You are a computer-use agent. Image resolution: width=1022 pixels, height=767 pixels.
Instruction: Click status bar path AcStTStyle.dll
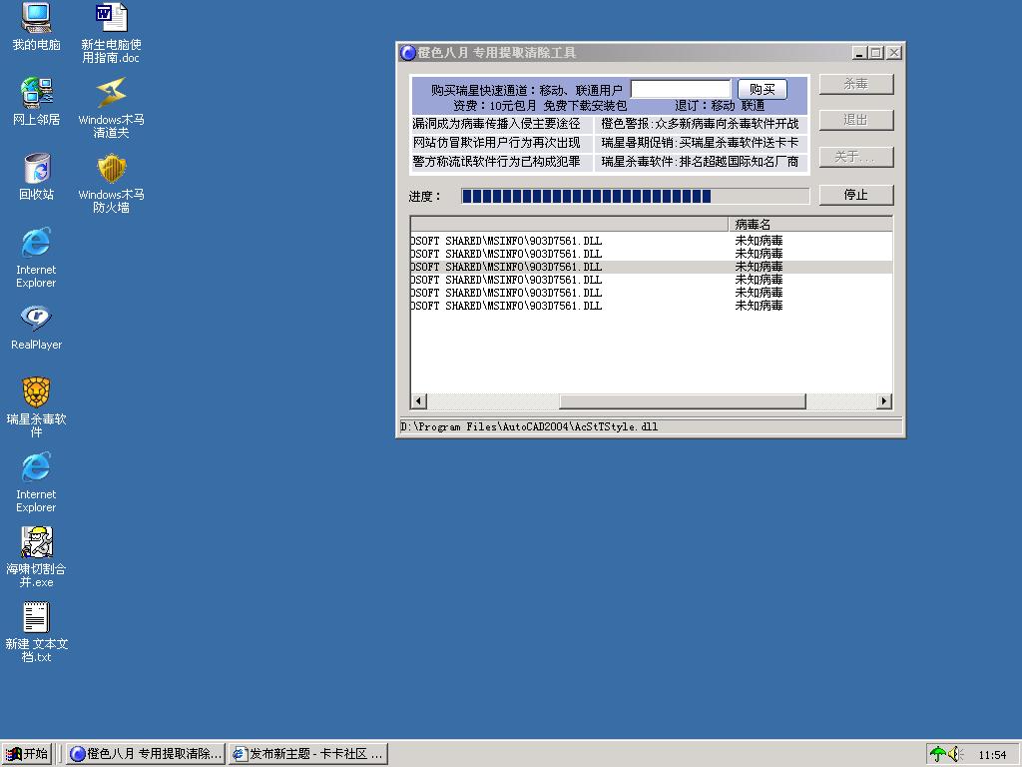click(529, 426)
